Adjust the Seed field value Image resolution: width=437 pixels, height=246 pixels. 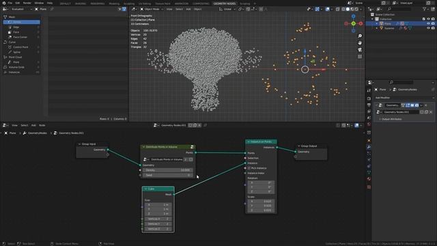coord(167,175)
